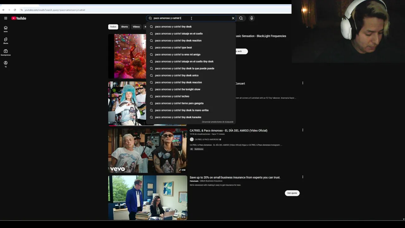Open more options for Concert video result
405x228 pixels.
(x=303, y=83)
